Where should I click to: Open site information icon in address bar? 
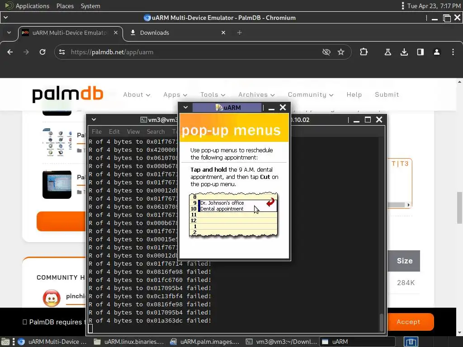coord(62,52)
